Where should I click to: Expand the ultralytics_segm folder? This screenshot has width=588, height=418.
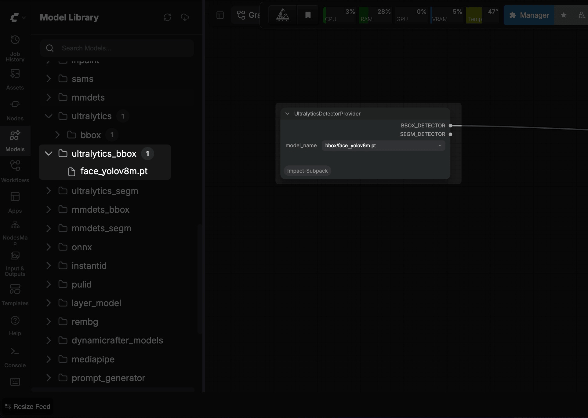click(x=49, y=191)
